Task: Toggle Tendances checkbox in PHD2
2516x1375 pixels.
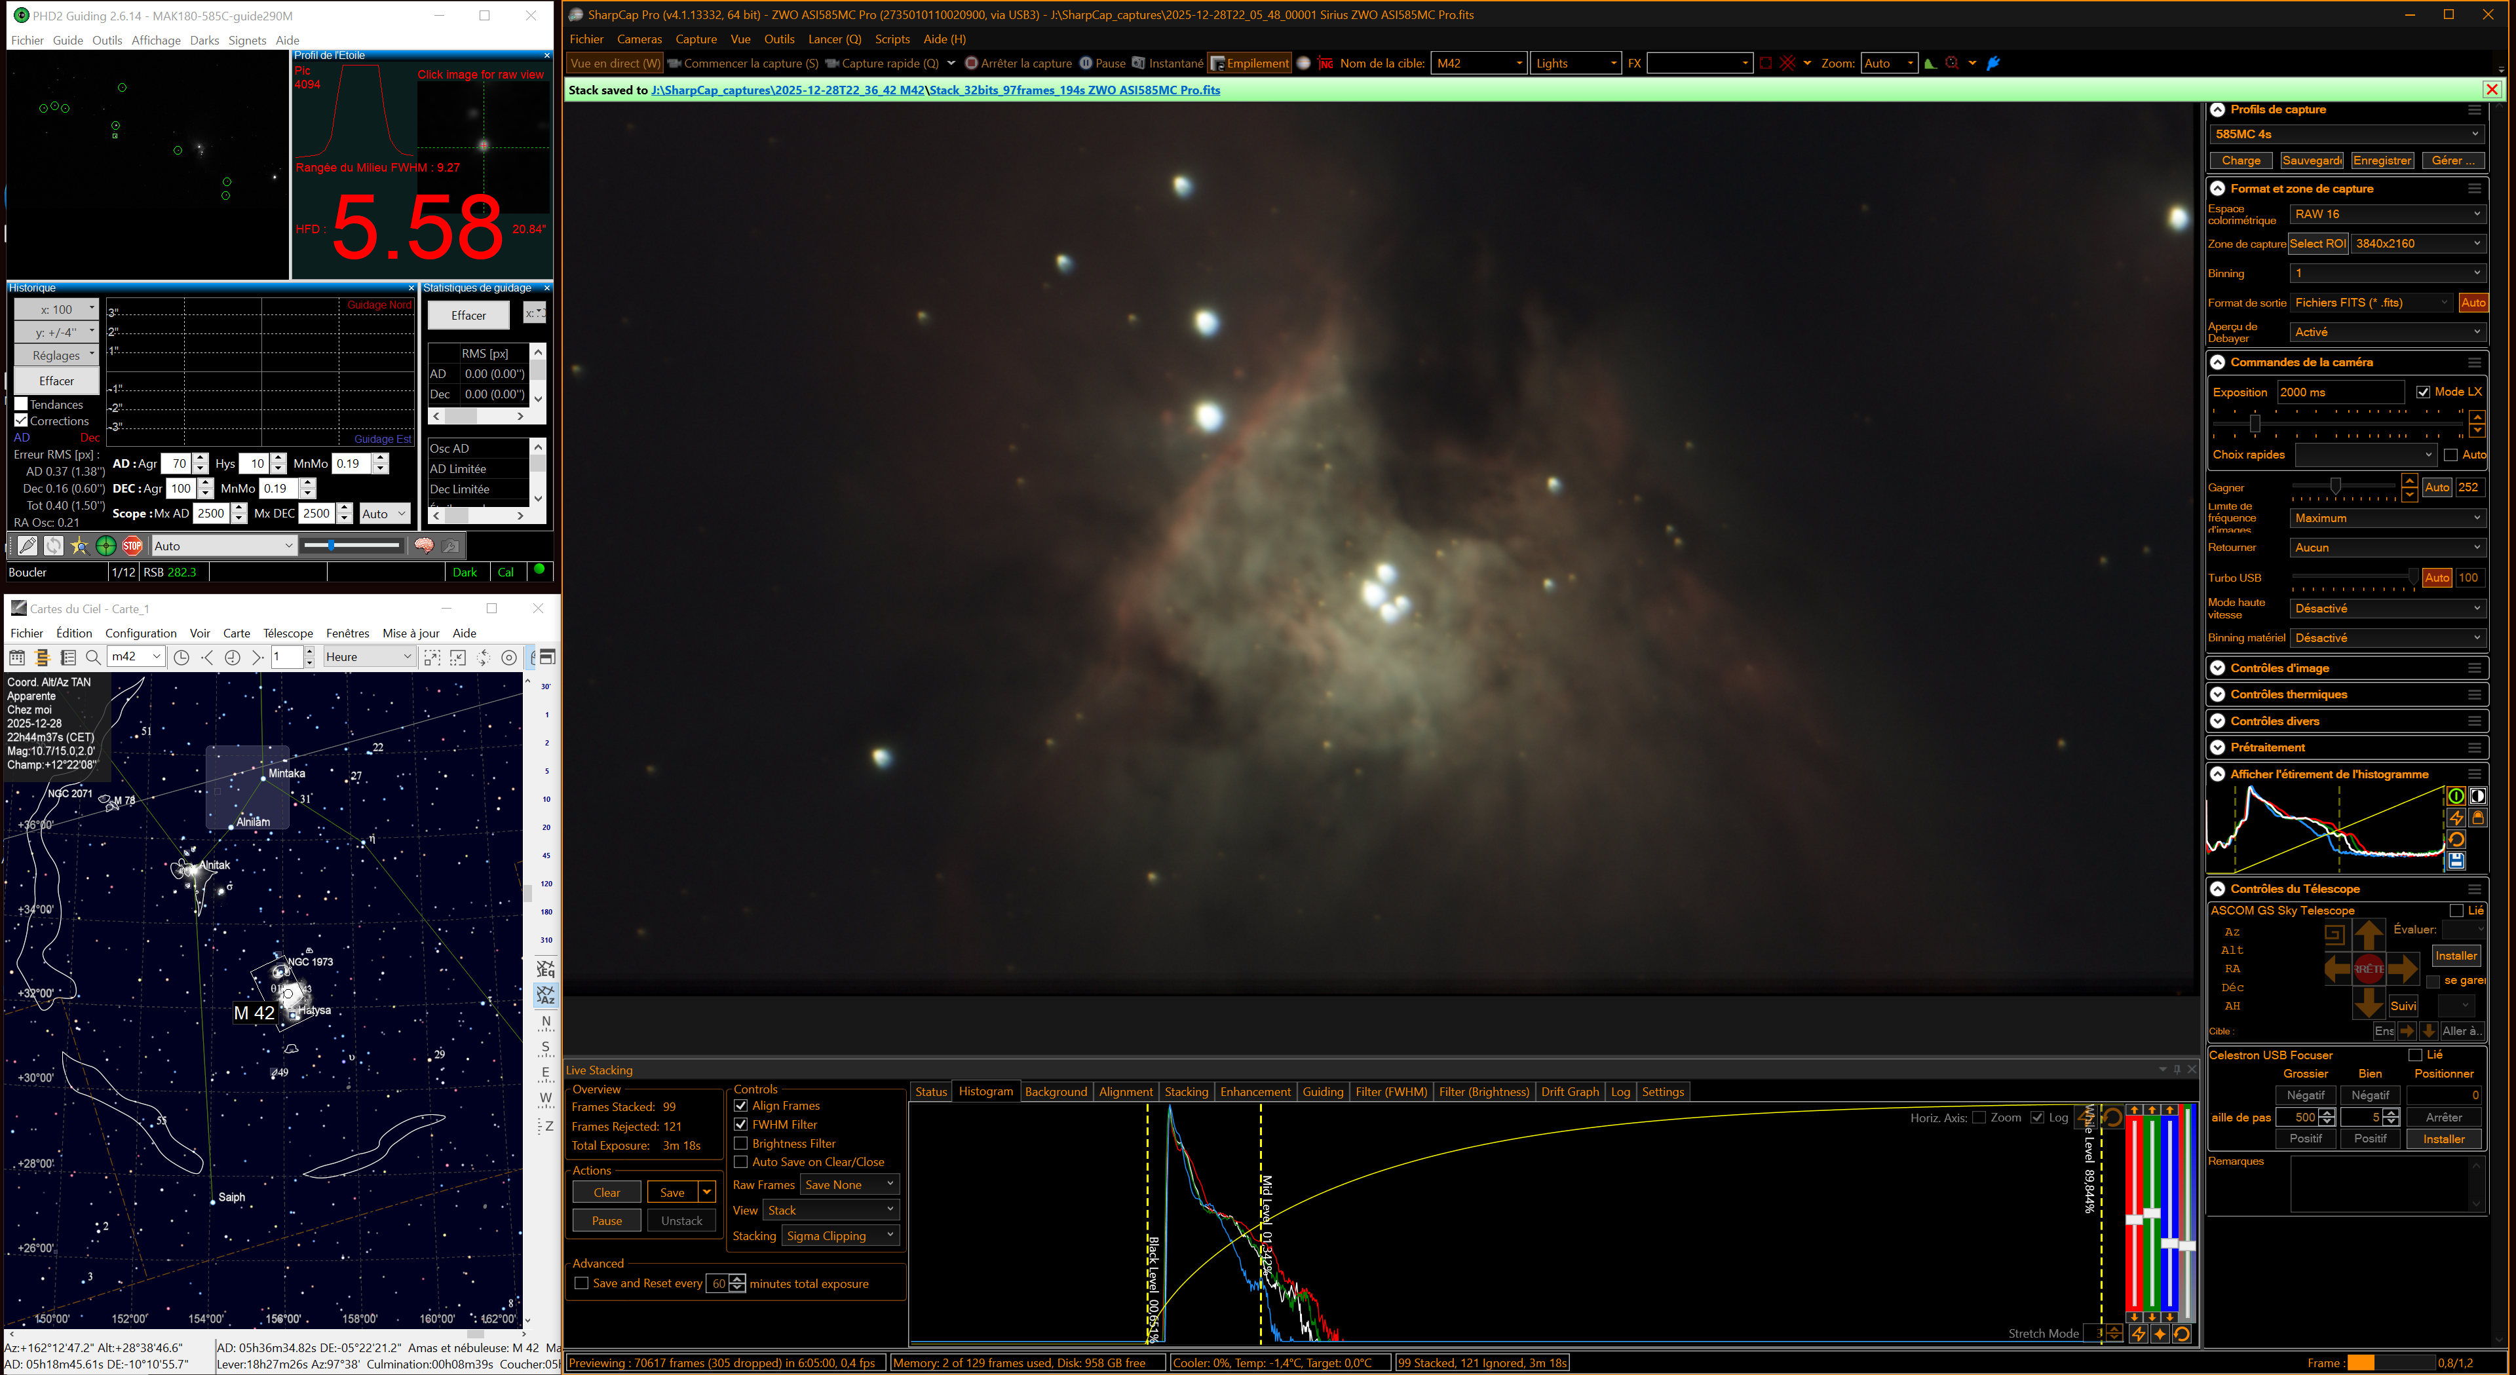Action: pos(22,404)
